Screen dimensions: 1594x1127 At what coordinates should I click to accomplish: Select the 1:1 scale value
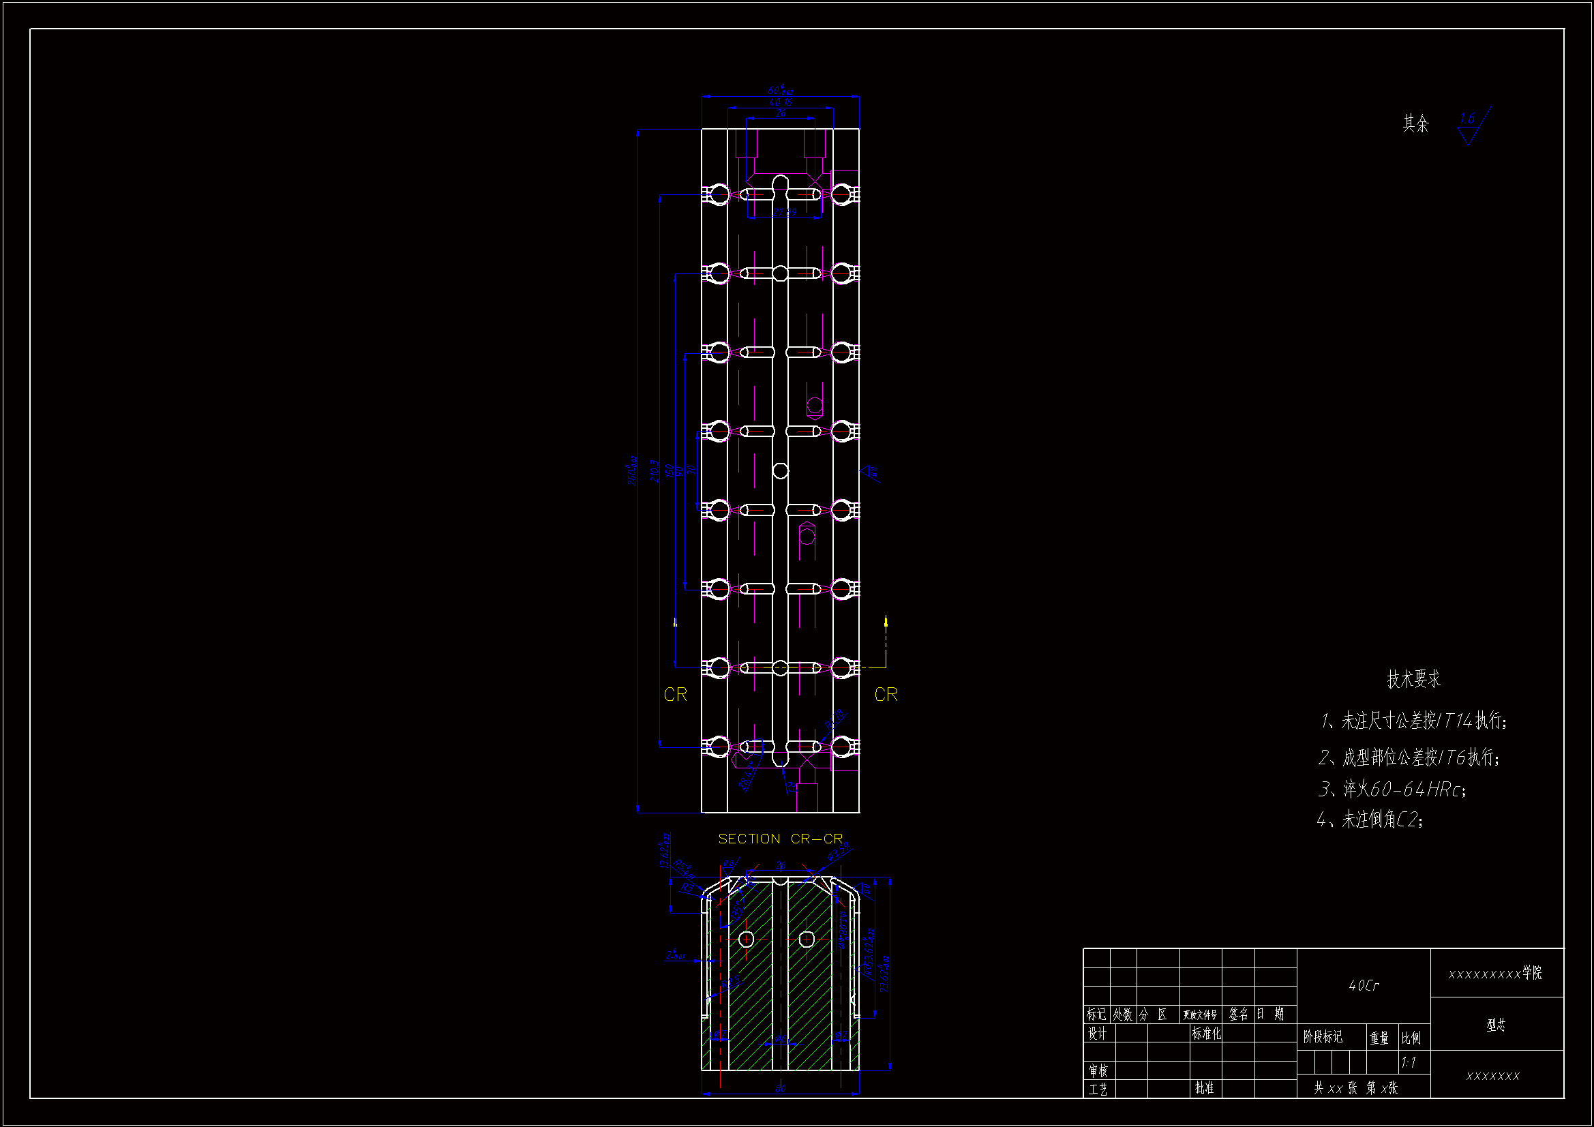tap(1409, 1062)
